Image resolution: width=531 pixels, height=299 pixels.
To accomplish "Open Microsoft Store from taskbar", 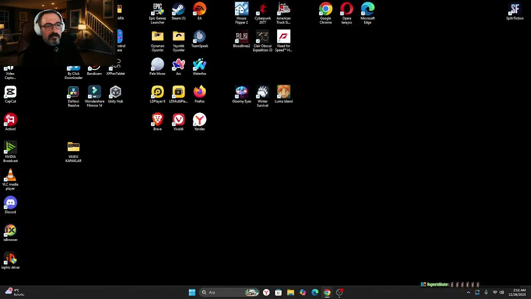I will point(278,292).
